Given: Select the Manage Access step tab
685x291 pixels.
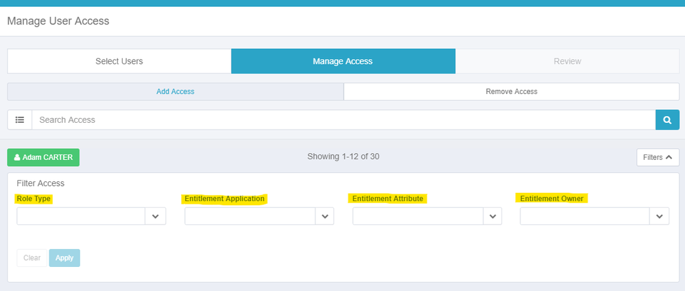Looking at the screenshot, I should [x=343, y=61].
